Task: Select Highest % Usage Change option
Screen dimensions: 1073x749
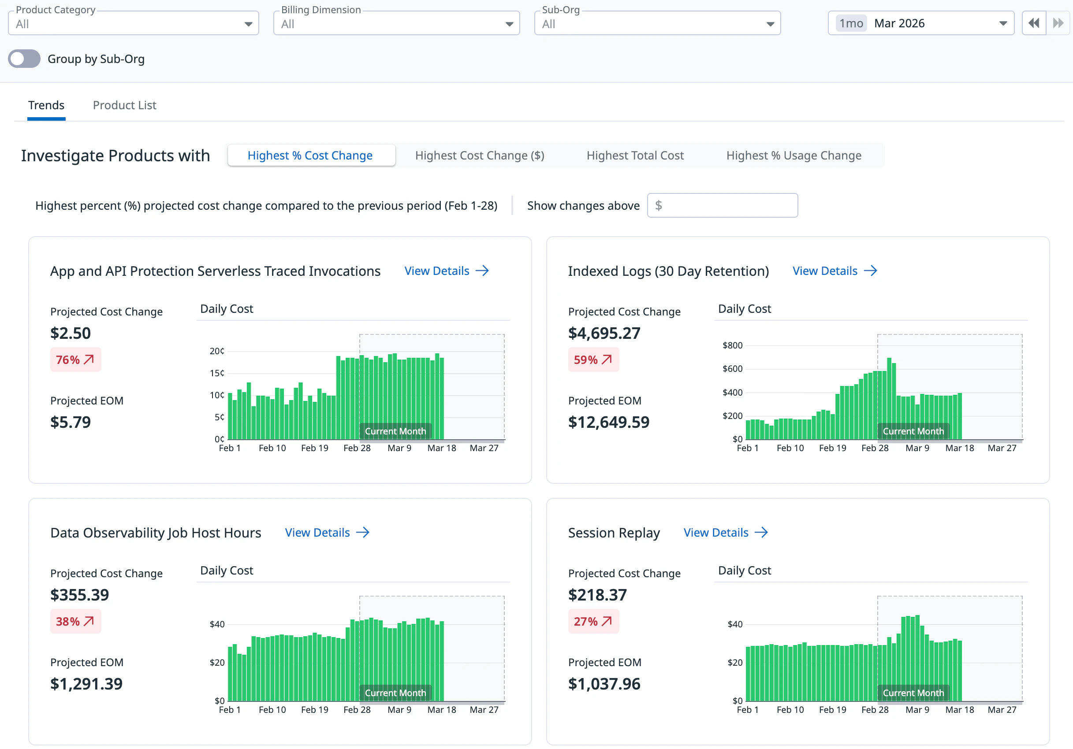Action: click(x=794, y=156)
